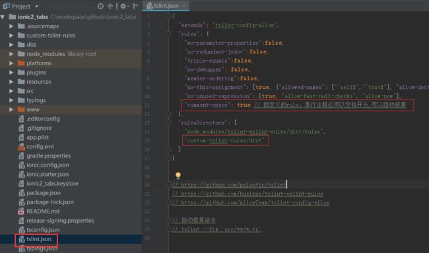Expand the www folder arrow

(x=11, y=109)
